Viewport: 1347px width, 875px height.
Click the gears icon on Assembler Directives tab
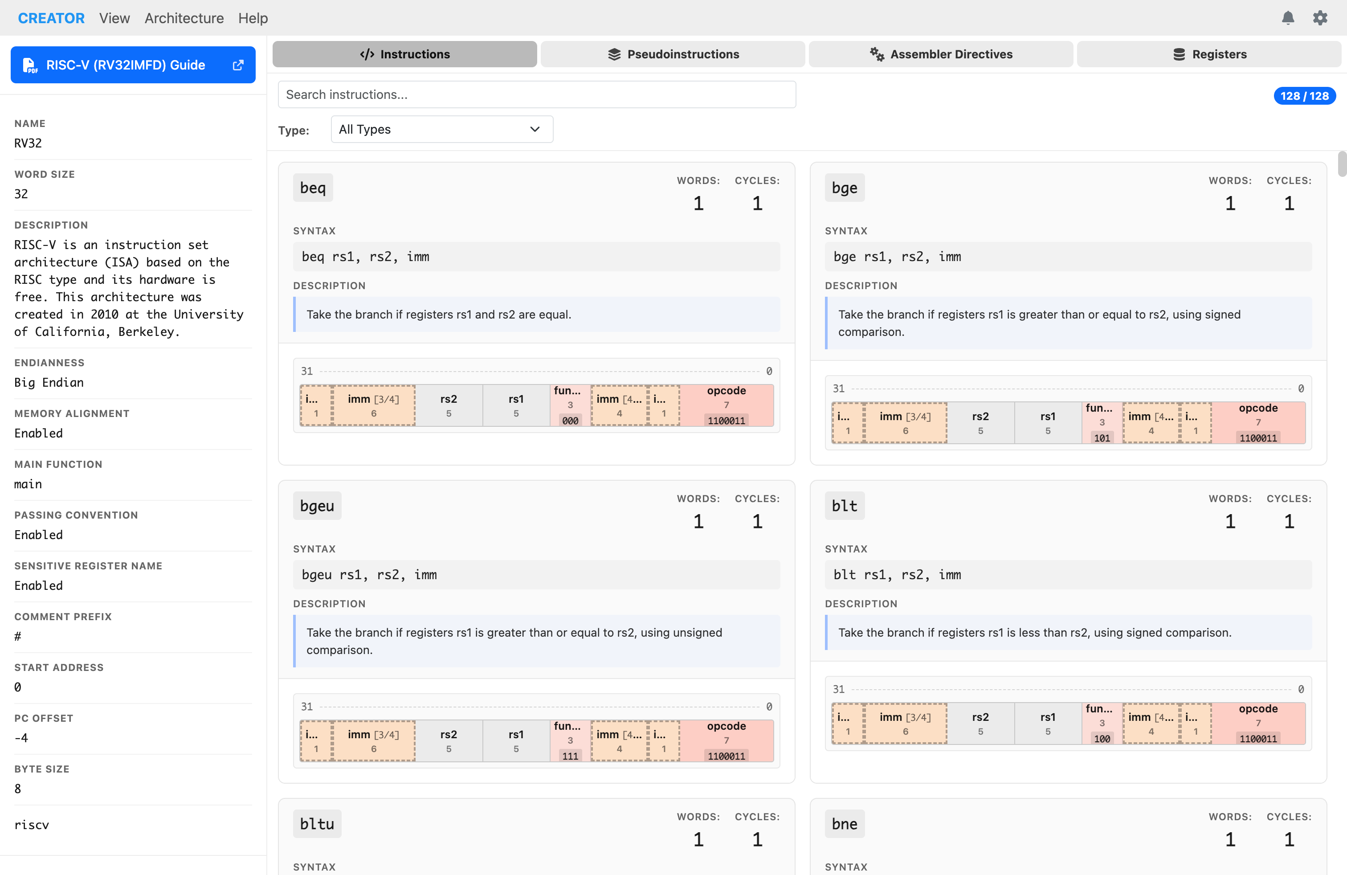pos(877,54)
